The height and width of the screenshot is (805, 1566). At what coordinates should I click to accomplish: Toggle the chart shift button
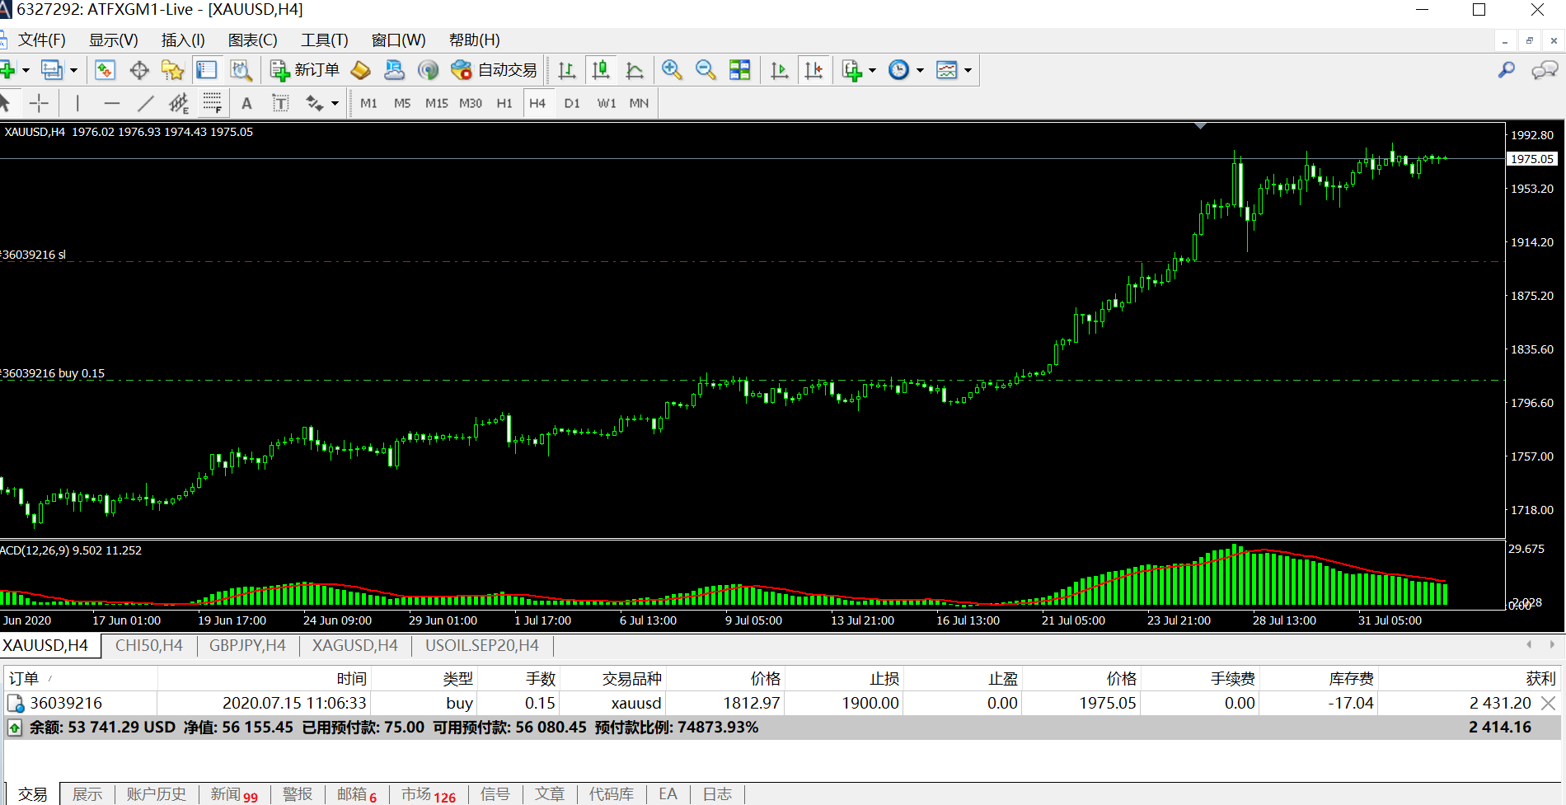[813, 71]
